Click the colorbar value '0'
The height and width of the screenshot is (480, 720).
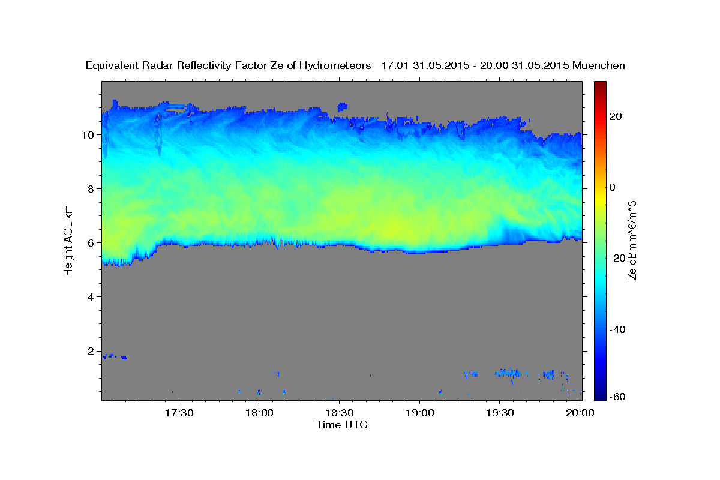(613, 187)
